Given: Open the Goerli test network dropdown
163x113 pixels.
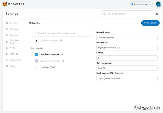Looking at the screenshot, I should [141, 4].
